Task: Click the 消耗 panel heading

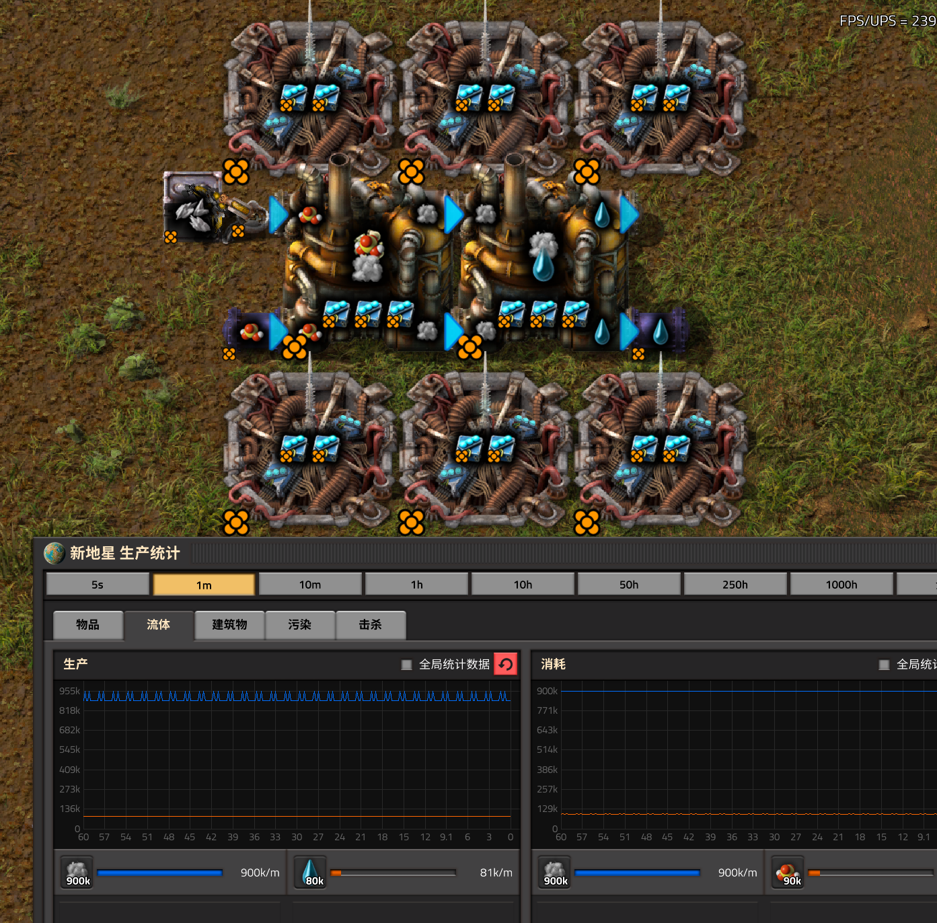Action: 553,664
